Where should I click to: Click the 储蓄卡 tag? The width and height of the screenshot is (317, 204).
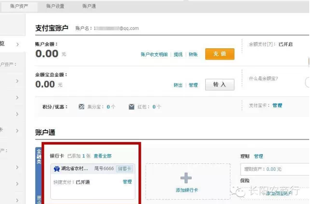[x=124, y=169]
